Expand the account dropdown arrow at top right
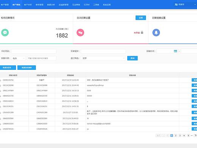 [195, 5]
